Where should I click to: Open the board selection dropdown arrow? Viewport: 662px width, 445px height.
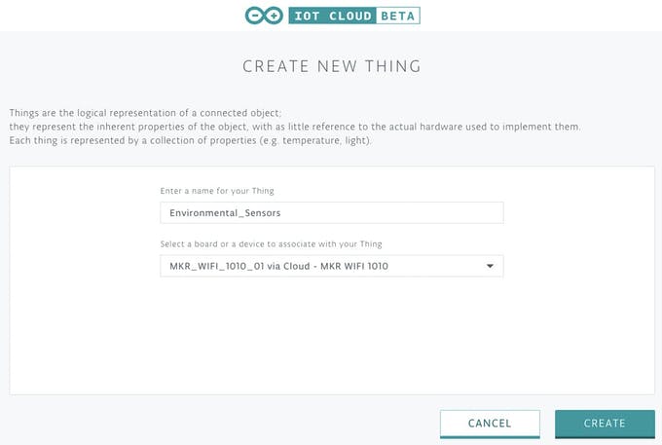click(490, 266)
